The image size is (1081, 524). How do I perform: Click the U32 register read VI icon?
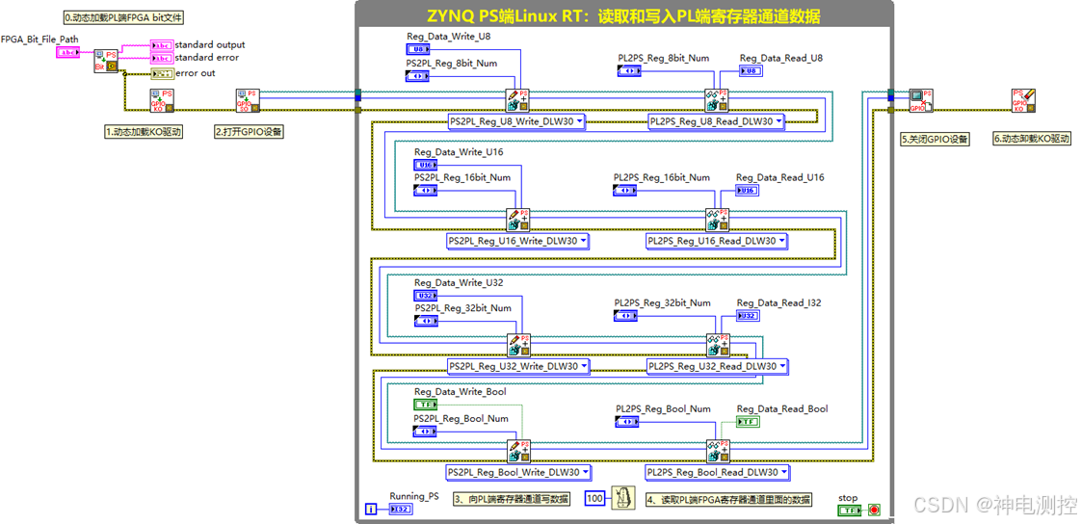(x=718, y=345)
